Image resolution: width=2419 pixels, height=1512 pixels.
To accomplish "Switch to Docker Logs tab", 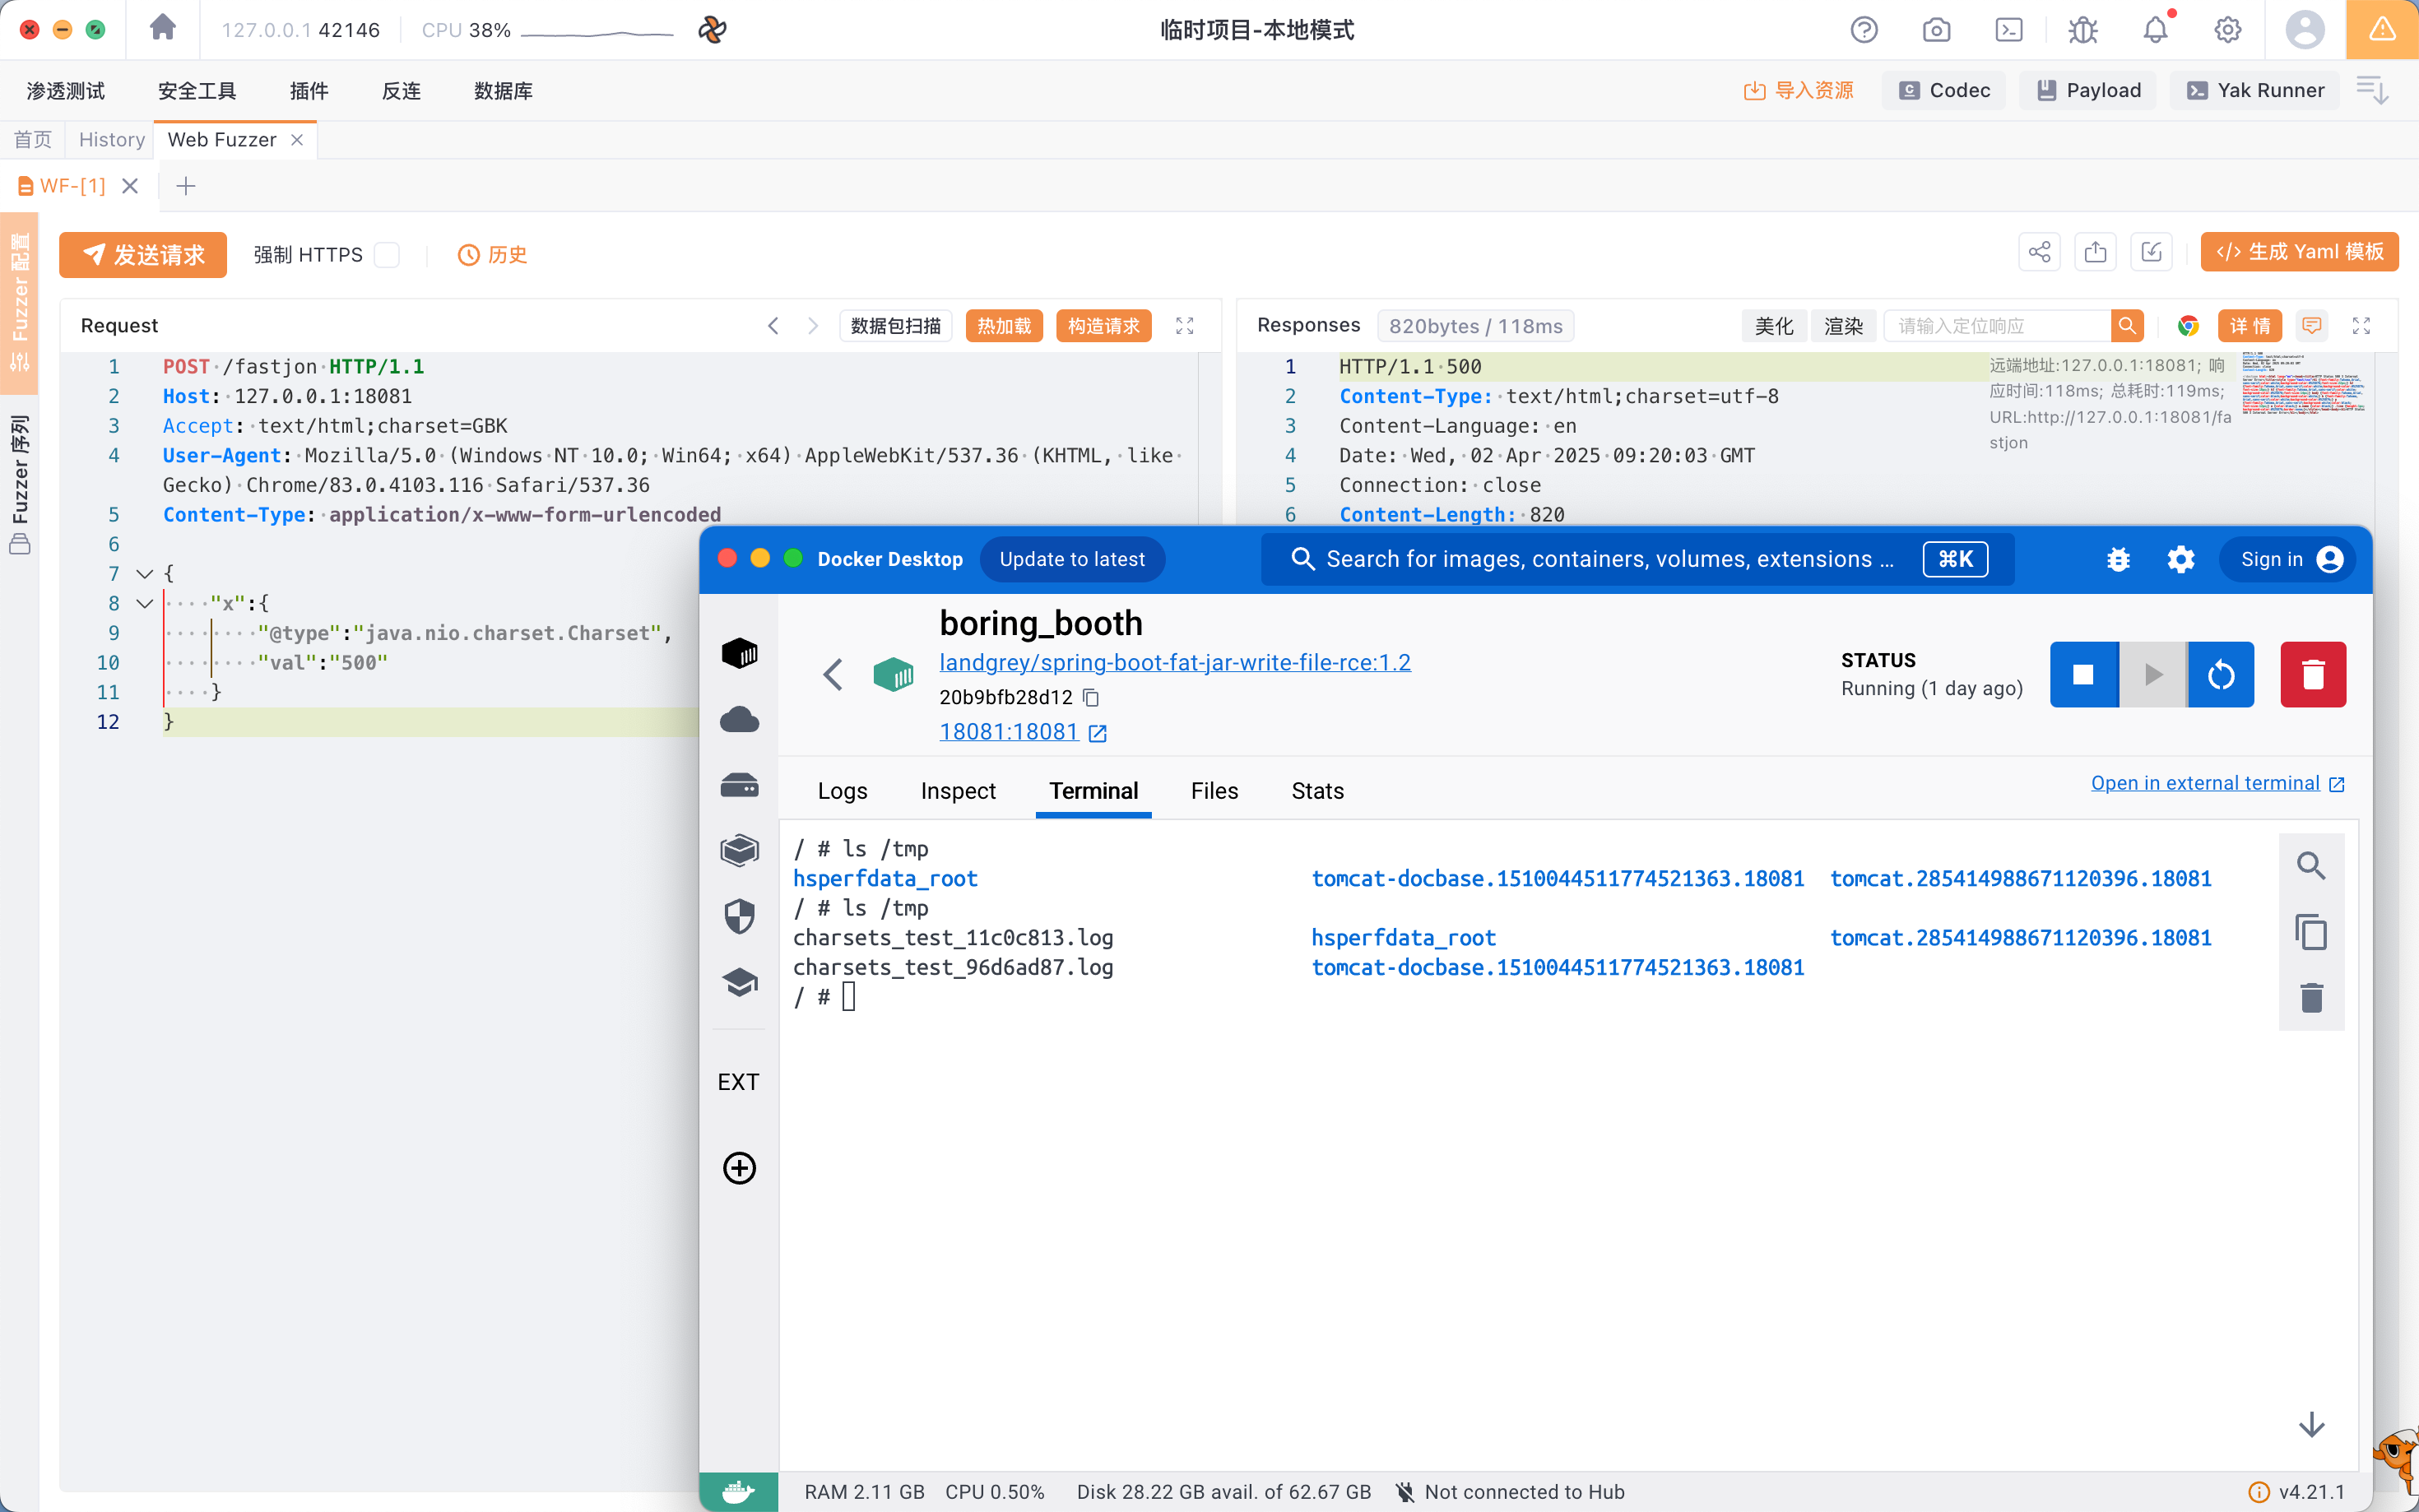I will point(842,791).
